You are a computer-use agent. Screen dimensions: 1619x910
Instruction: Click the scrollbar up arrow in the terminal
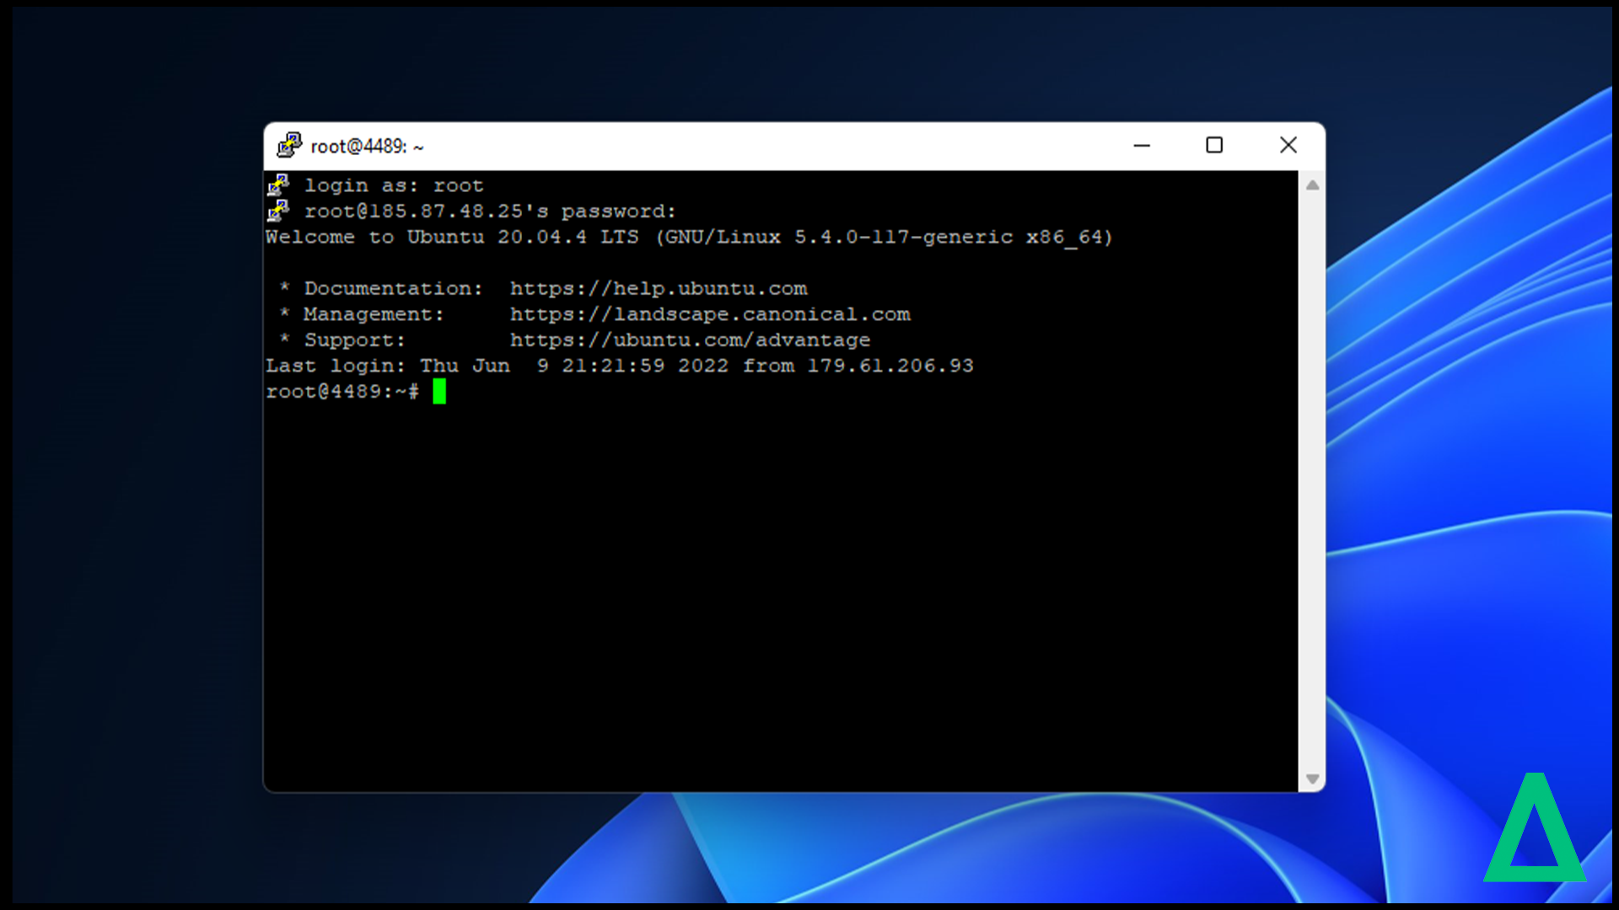[x=1312, y=185]
